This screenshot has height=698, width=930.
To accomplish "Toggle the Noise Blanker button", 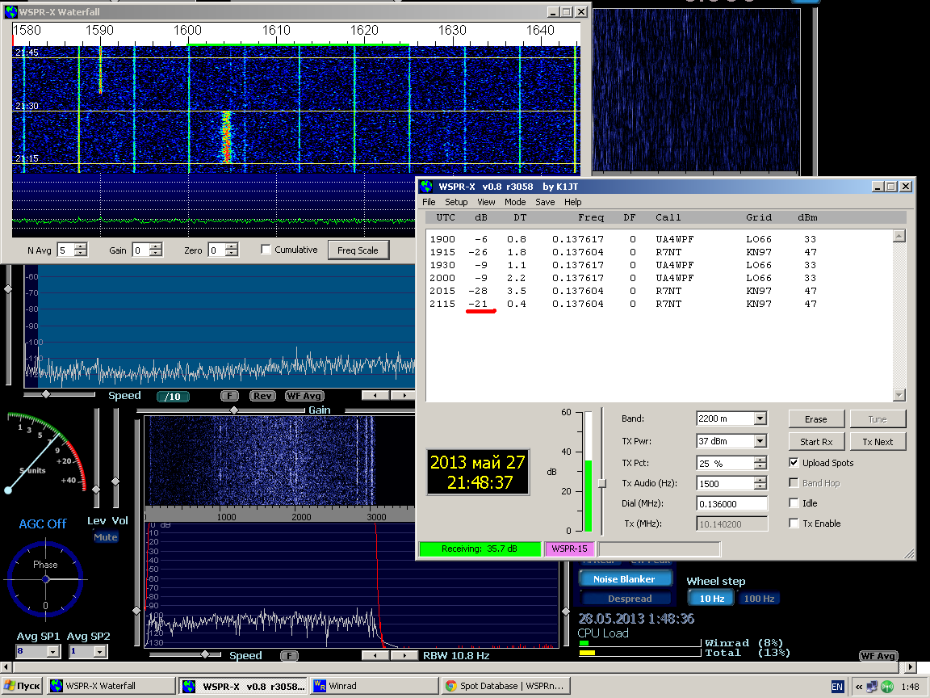I will 626,579.
